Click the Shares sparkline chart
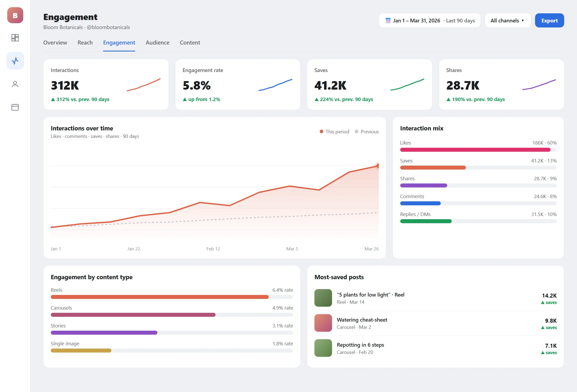The image size is (577, 392). 539,85
